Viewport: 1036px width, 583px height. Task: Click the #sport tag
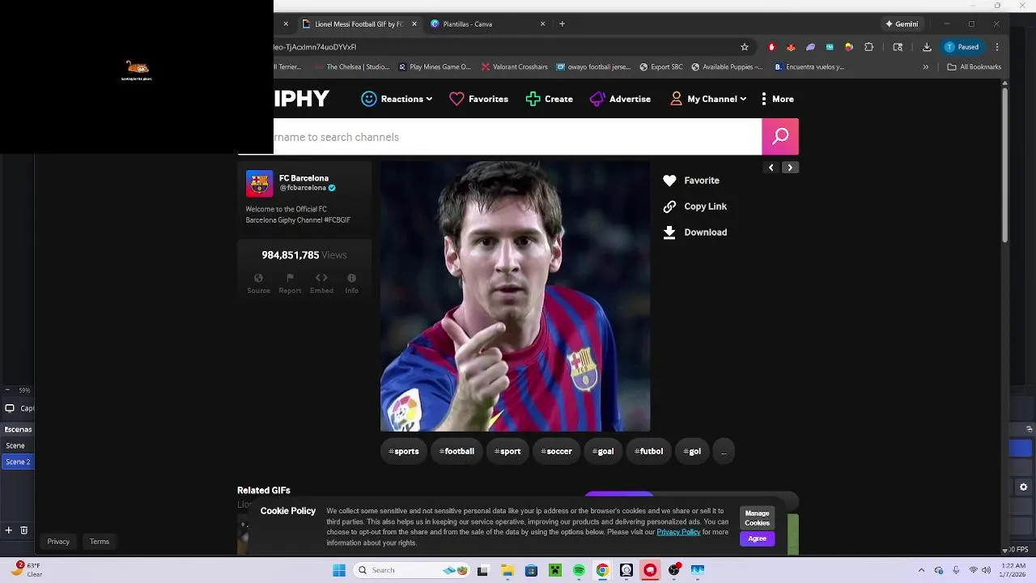[507, 451]
